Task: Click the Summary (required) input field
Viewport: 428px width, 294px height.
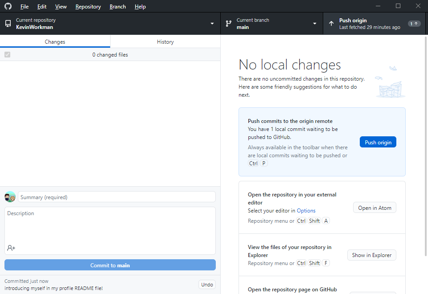Action: coord(117,197)
